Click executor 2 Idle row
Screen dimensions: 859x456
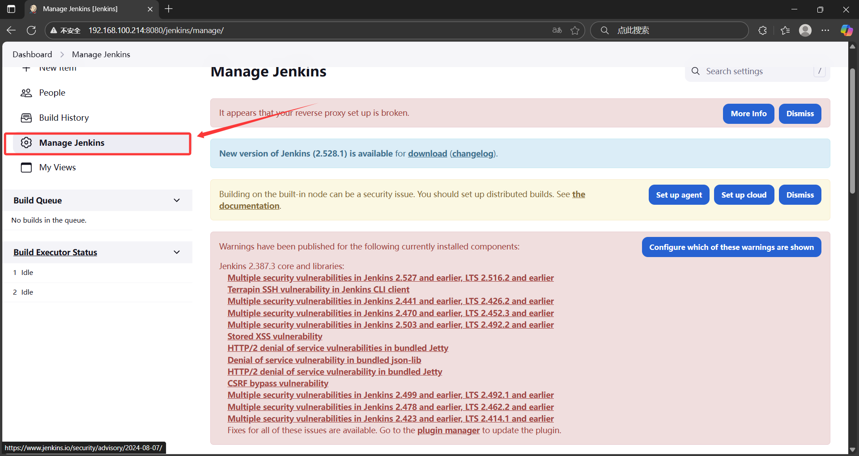98,292
